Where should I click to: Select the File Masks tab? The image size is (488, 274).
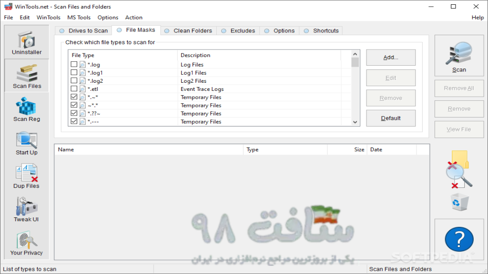tap(136, 30)
